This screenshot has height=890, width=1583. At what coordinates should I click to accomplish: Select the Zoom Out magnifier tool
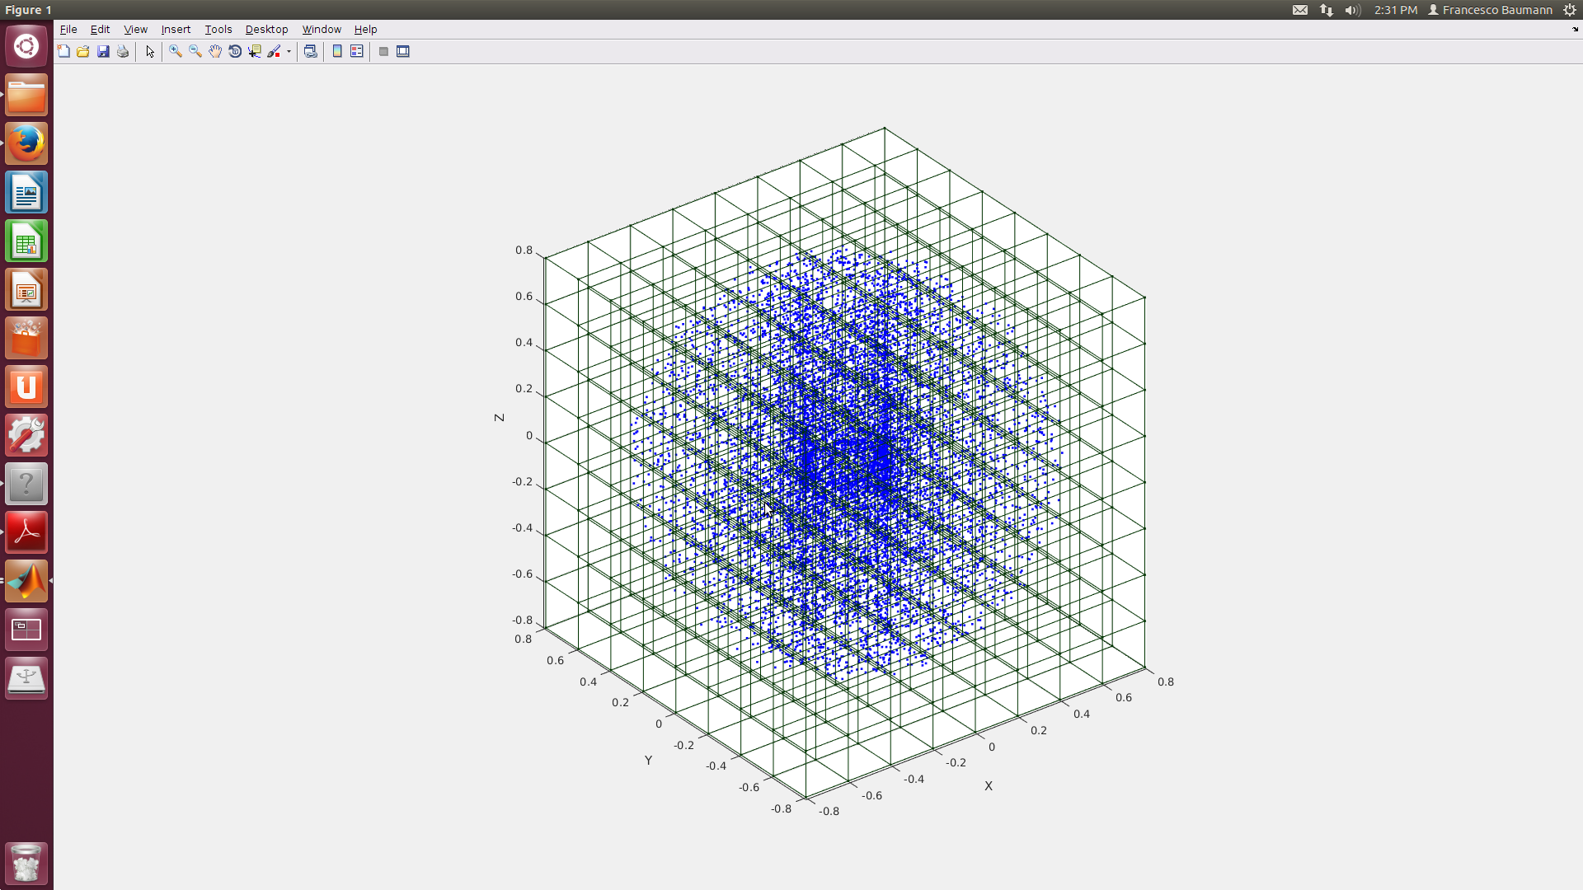(195, 51)
